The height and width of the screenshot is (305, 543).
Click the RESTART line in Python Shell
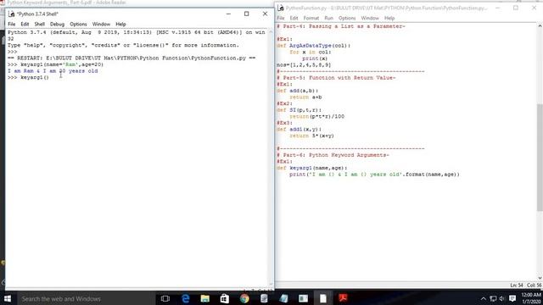tap(132, 58)
